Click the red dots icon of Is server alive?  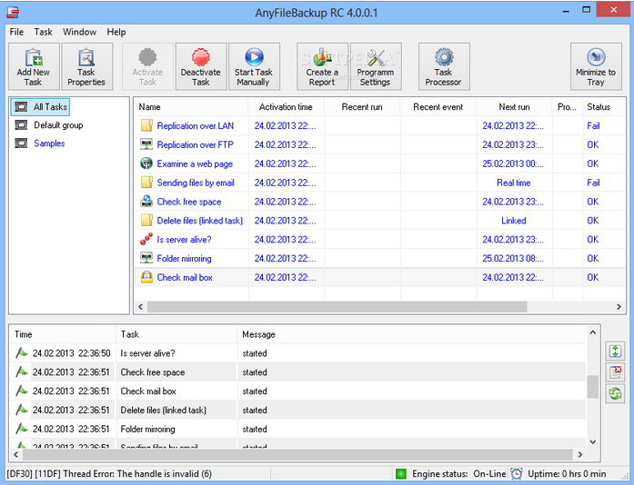click(146, 240)
